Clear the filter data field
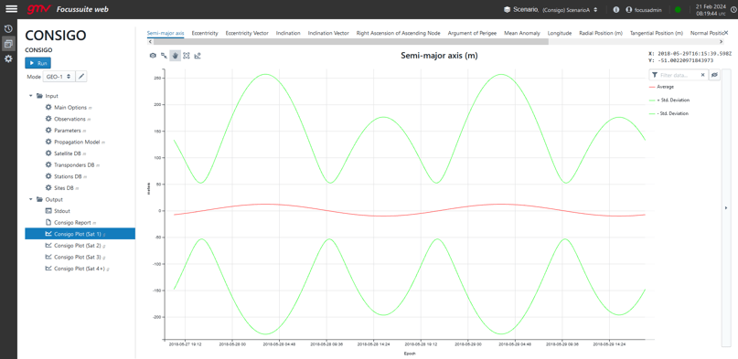Viewport: 738px width, 359px height. click(702, 75)
